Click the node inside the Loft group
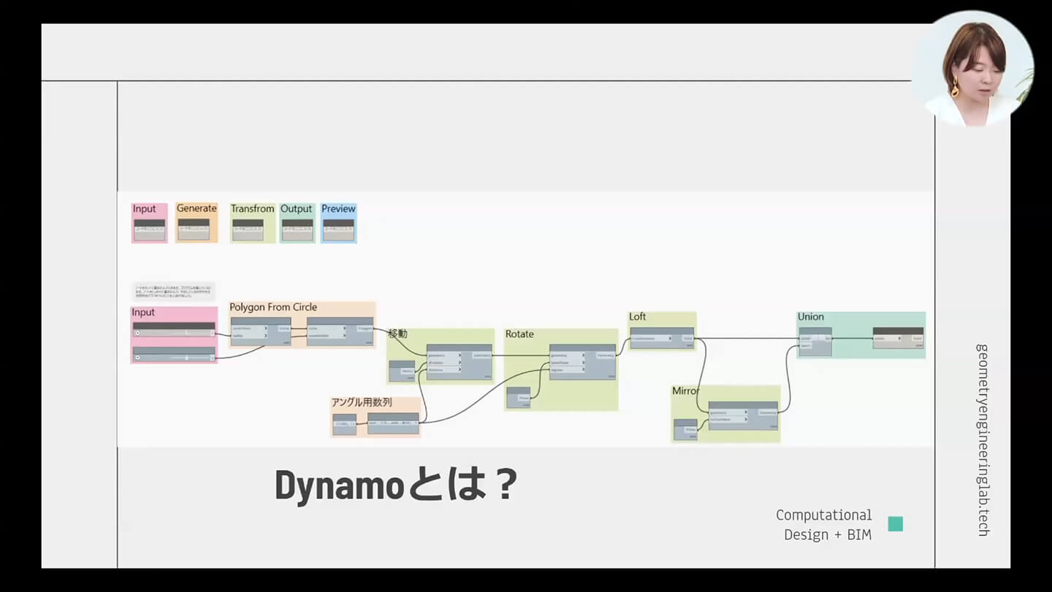Viewport: 1052px width, 592px height. [662, 338]
